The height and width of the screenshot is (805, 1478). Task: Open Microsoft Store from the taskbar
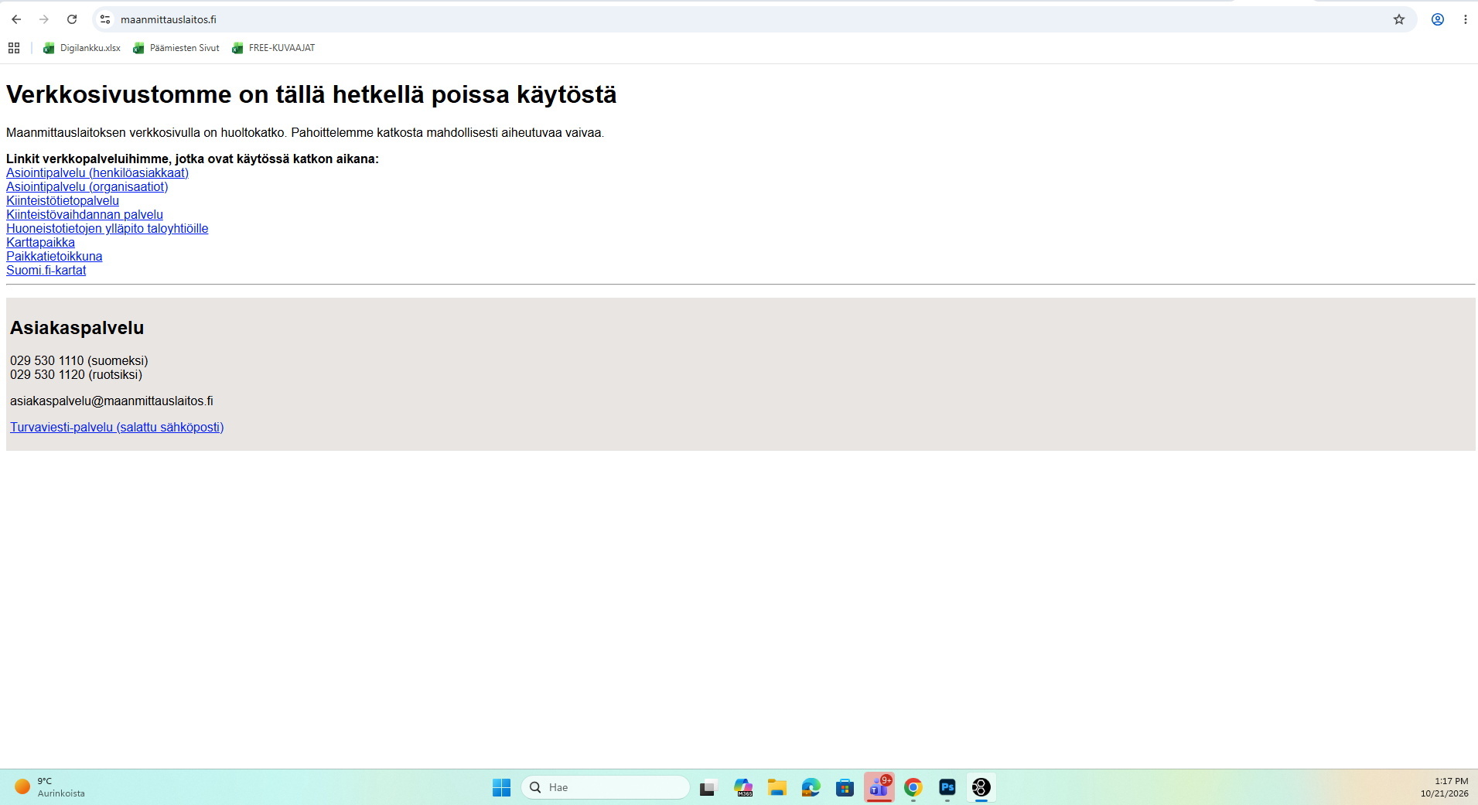coord(845,787)
